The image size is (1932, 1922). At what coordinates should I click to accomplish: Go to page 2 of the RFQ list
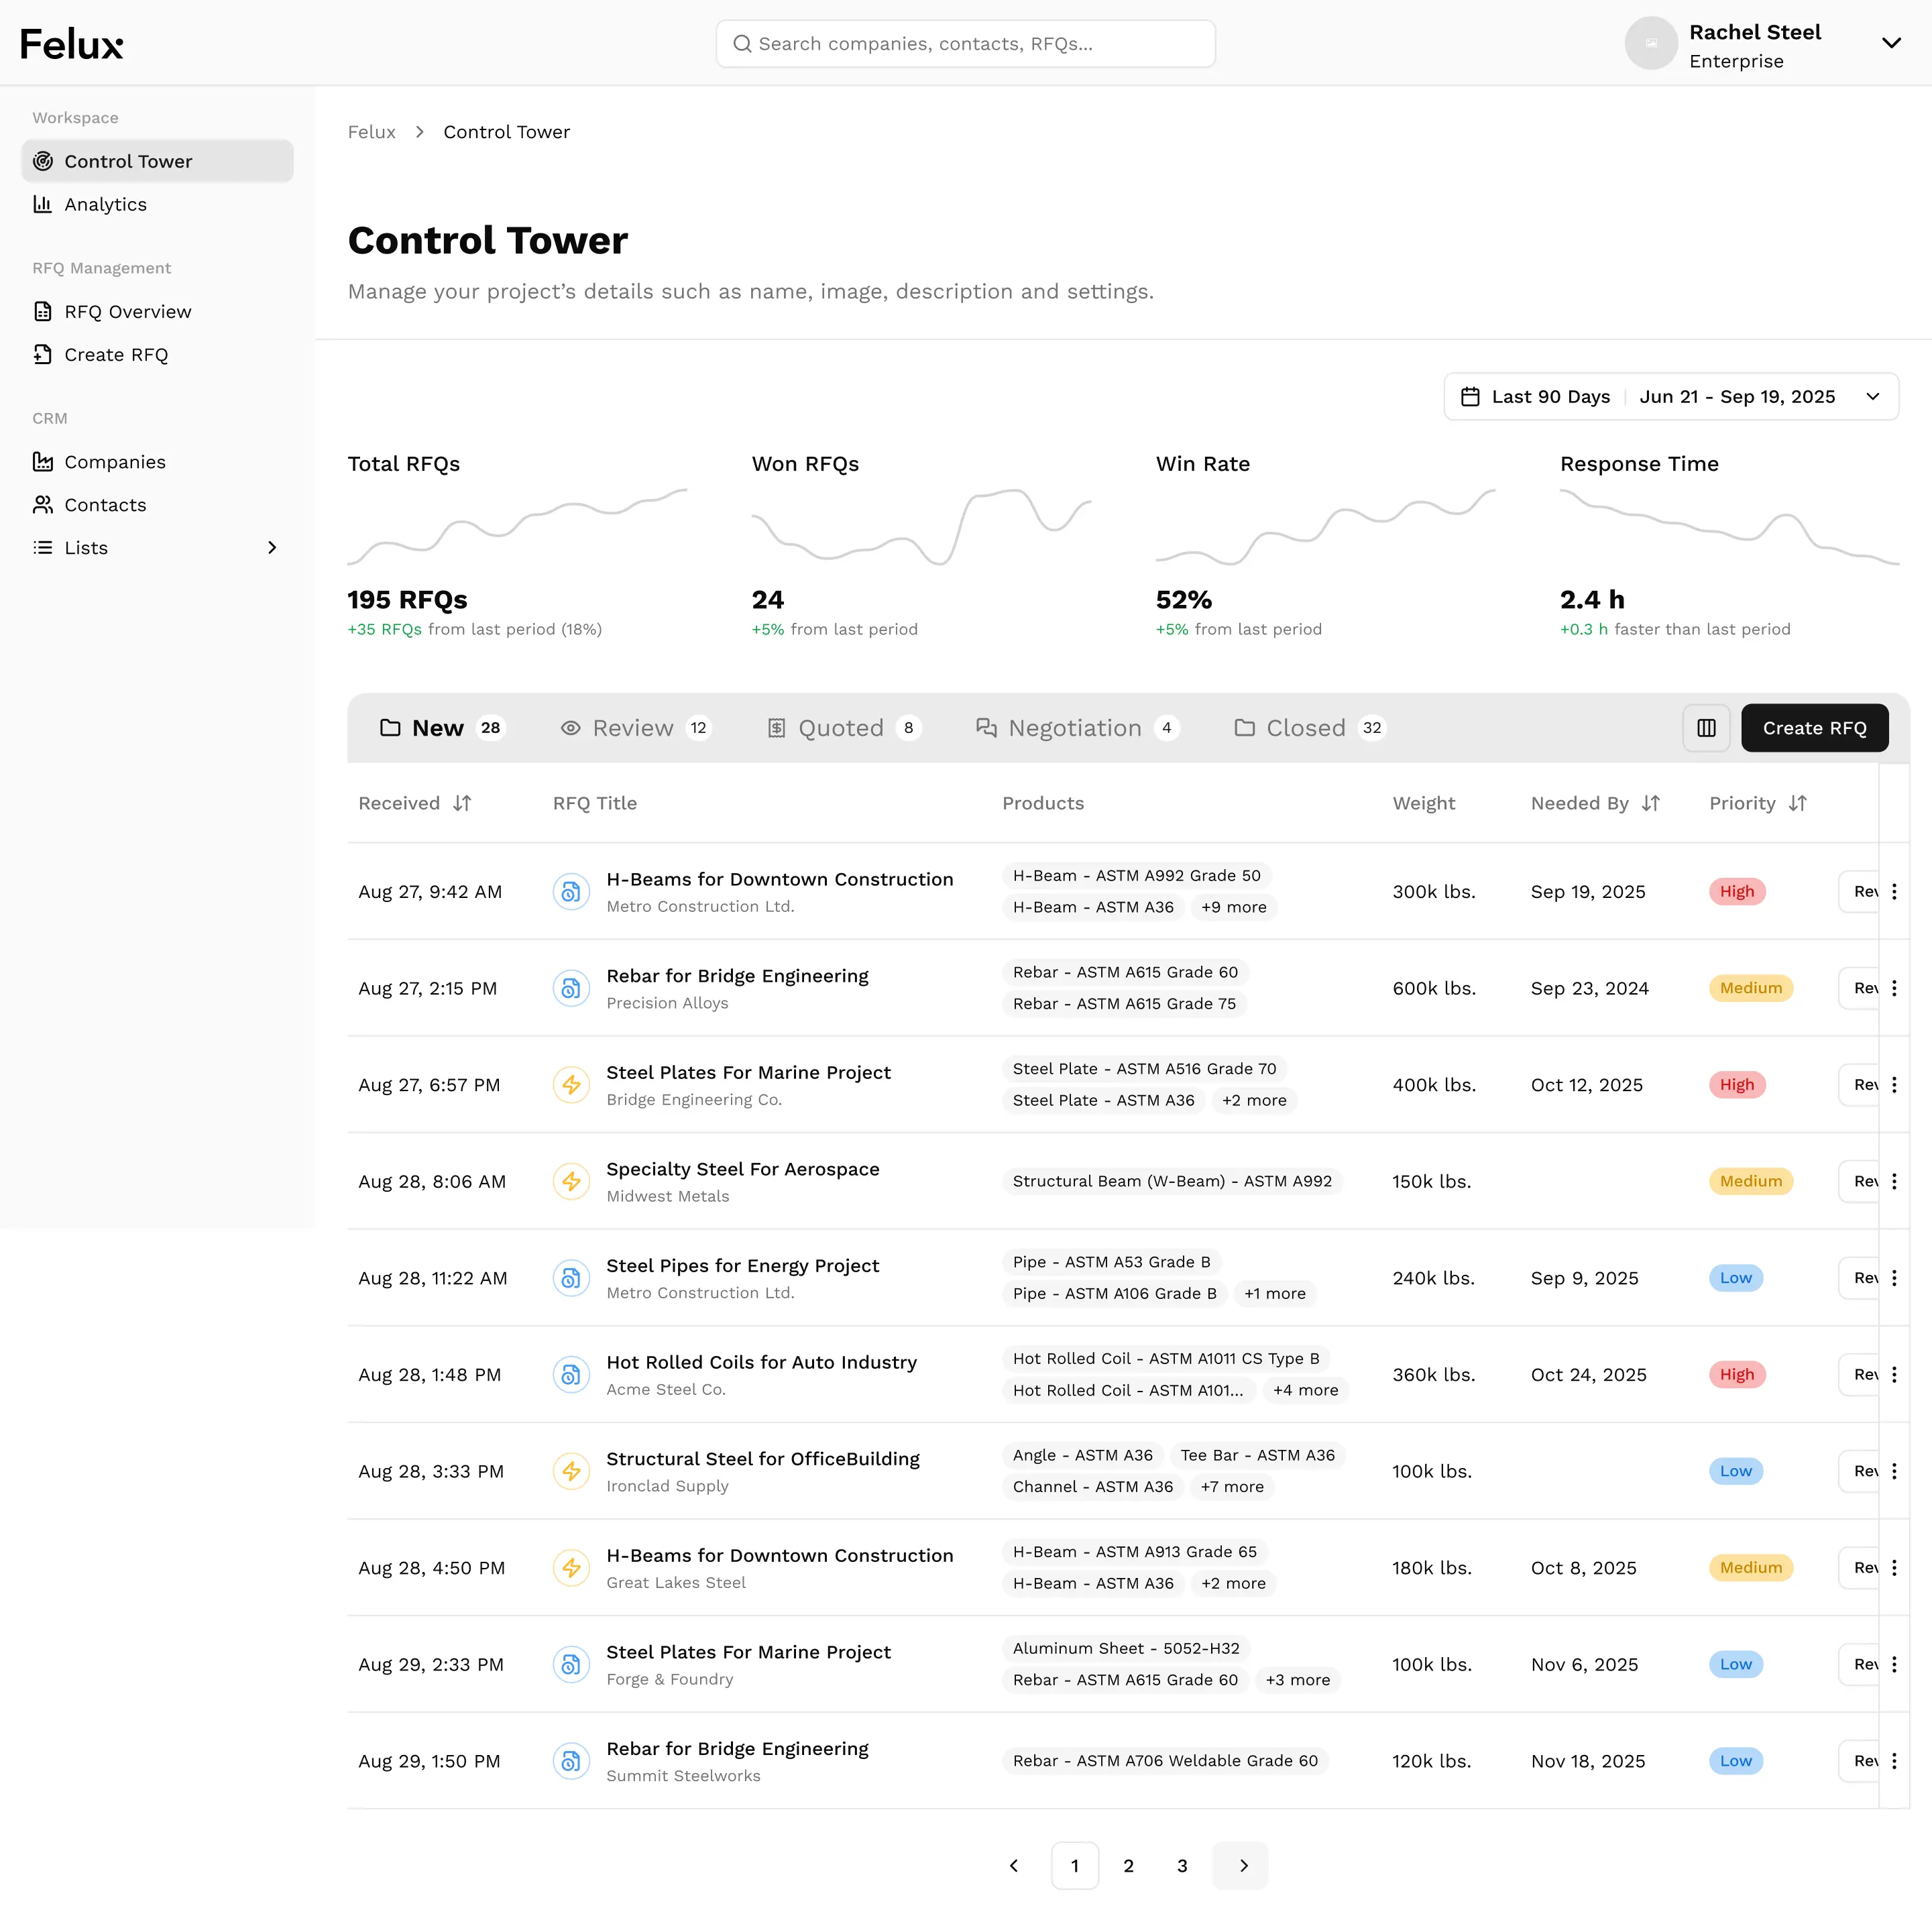[1128, 1865]
